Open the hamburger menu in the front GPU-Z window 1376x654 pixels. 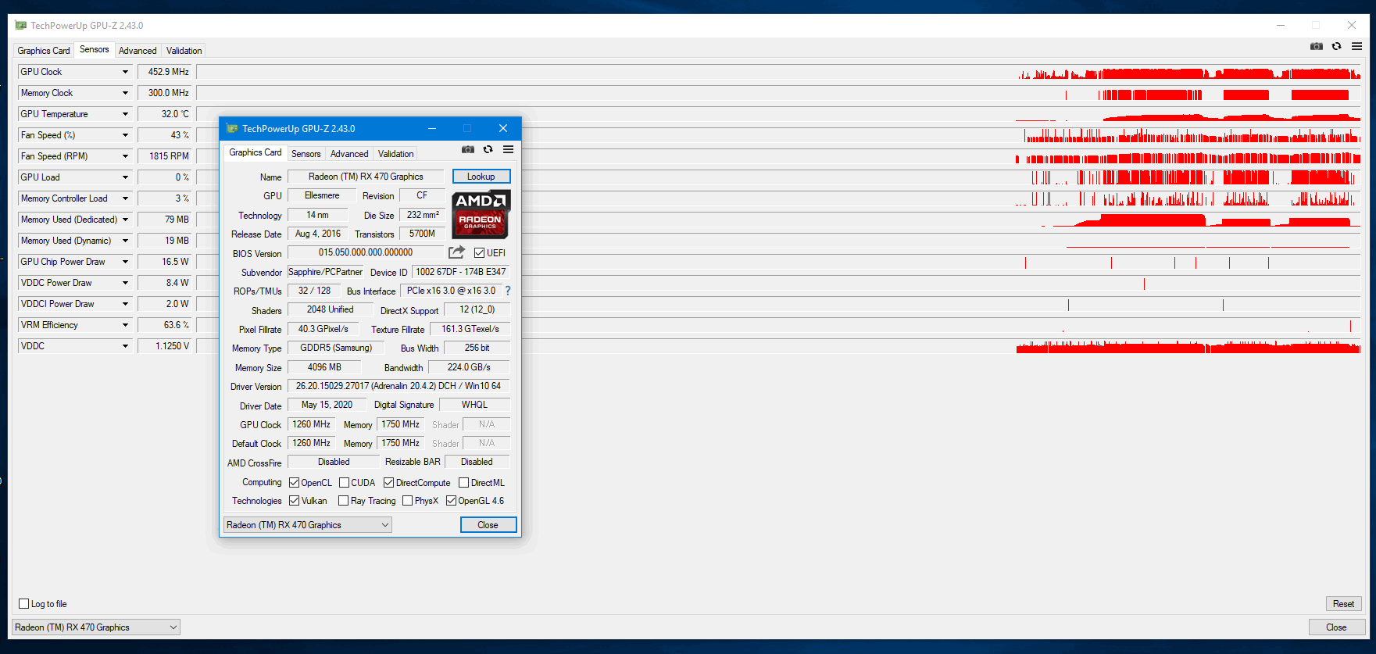[x=508, y=149]
